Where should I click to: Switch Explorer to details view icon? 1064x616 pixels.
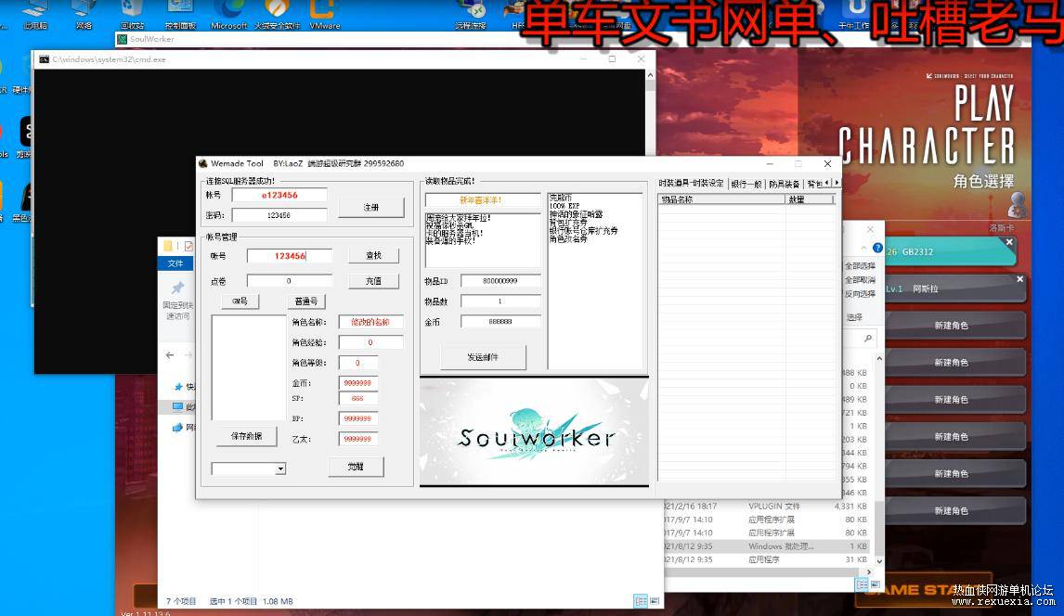tap(641, 600)
